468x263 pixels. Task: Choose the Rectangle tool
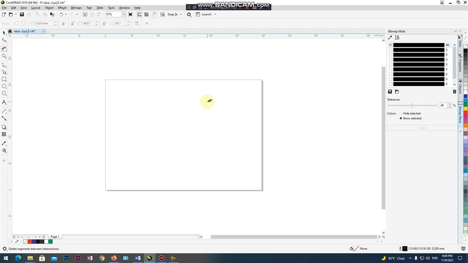point(4,79)
